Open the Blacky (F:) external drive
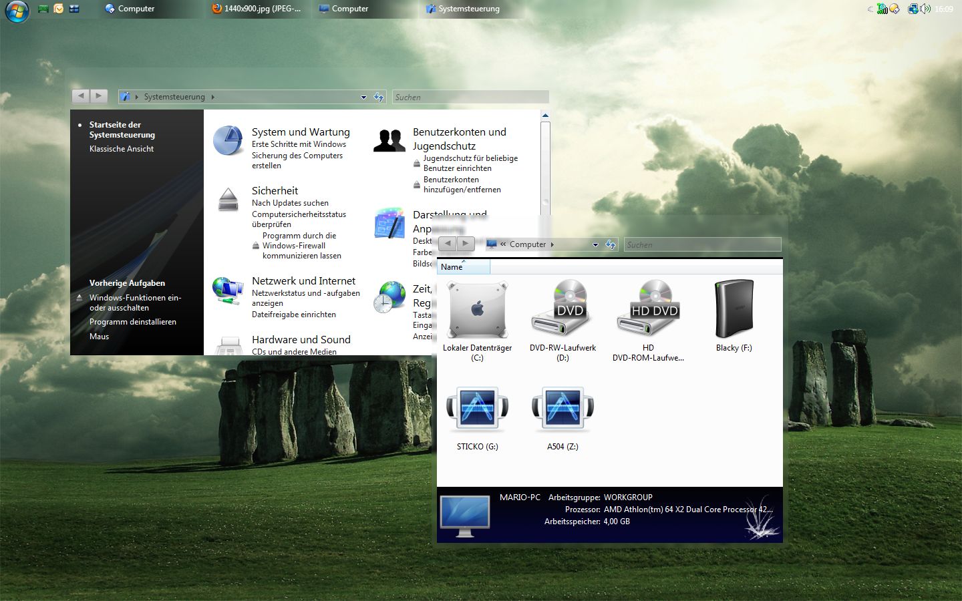The height and width of the screenshot is (601, 962). point(734,310)
